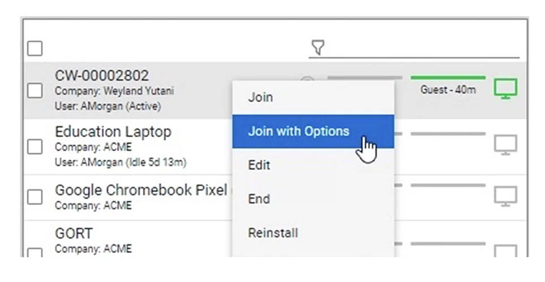Check the box next to CW-00002802
This screenshot has width=545, height=282.
click(35, 90)
